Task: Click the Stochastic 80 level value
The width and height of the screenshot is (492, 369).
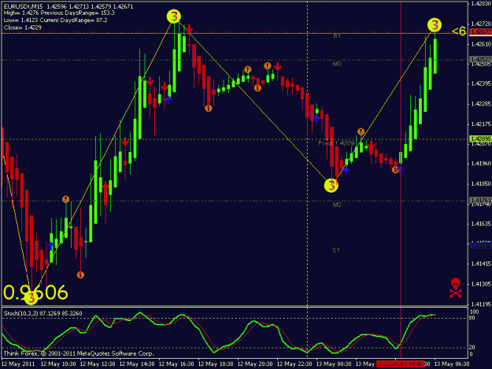Action: click(472, 318)
